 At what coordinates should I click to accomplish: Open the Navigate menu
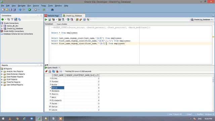click(21, 6)
